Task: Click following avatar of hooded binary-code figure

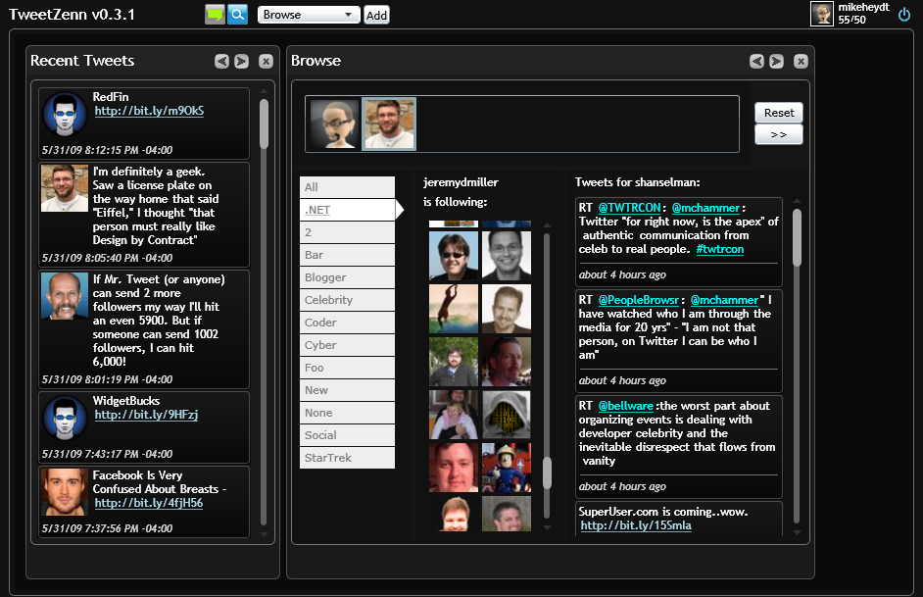Action: pos(507,415)
